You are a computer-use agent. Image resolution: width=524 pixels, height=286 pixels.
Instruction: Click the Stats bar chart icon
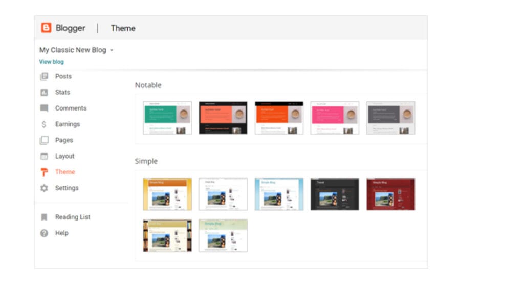coord(44,92)
